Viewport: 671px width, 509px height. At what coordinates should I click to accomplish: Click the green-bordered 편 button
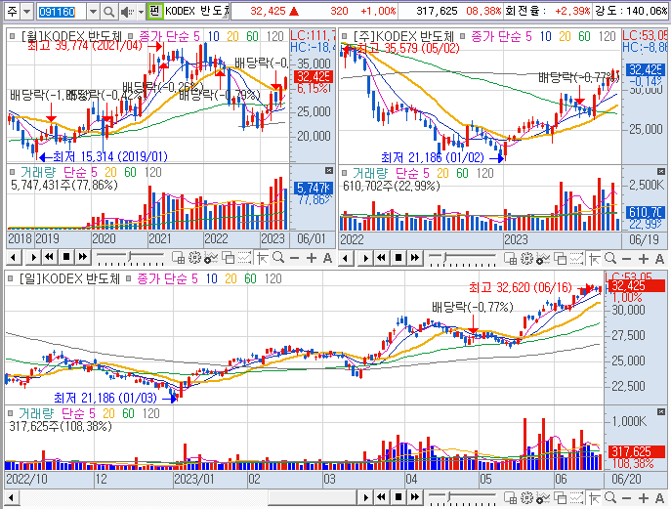pos(154,11)
